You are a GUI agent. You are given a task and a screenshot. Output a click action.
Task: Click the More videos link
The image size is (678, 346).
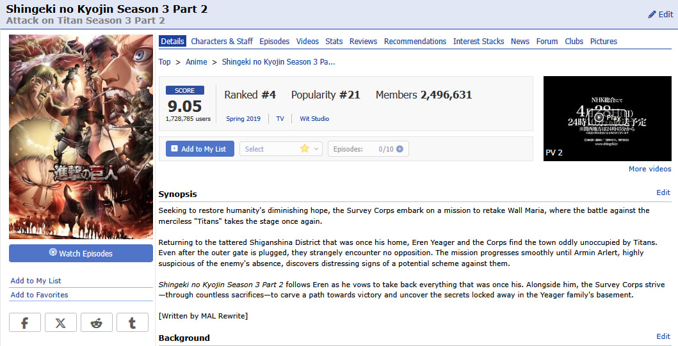649,169
